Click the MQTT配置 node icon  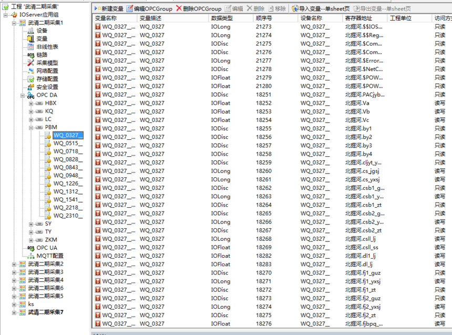[x=30, y=256]
